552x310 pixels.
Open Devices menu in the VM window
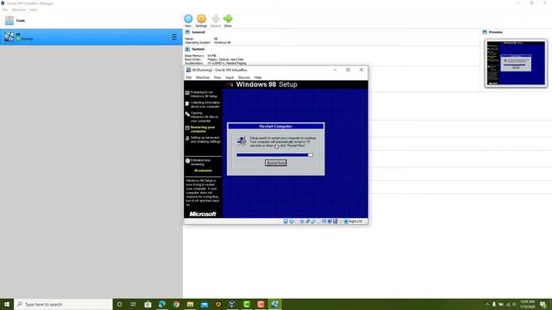[x=243, y=77]
